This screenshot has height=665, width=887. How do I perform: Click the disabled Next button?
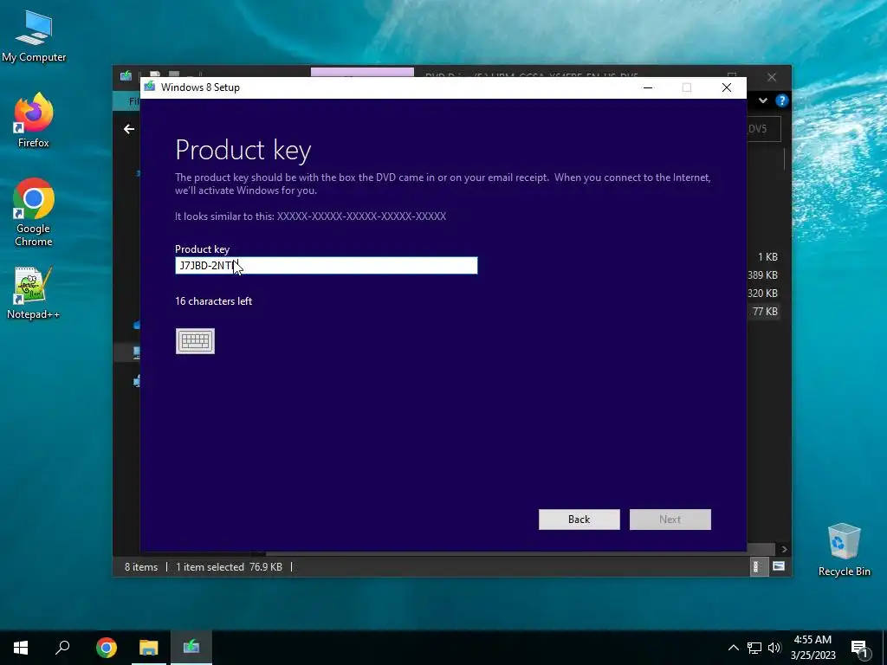(x=670, y=520)
